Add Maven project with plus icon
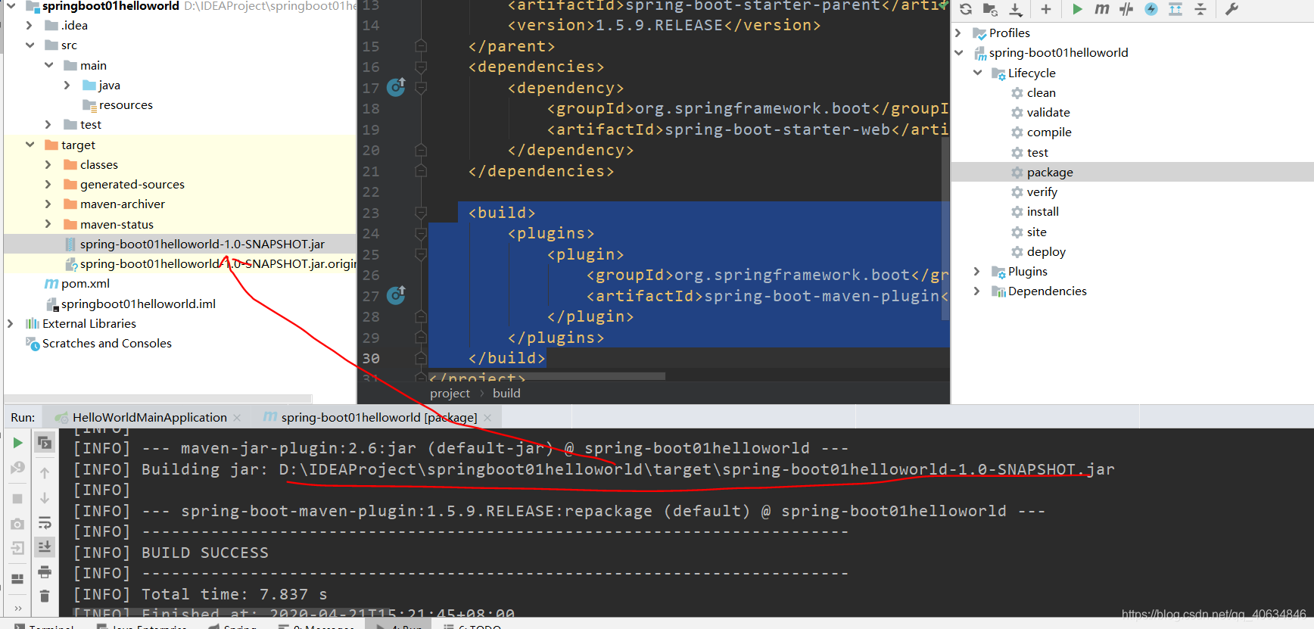 1046,9
